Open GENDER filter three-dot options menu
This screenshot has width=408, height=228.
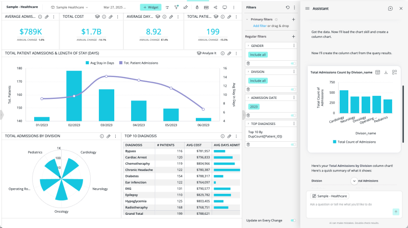pos(294,45)
